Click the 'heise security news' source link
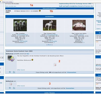 coord(11,6)
